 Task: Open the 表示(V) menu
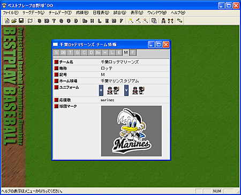[137, 13]
